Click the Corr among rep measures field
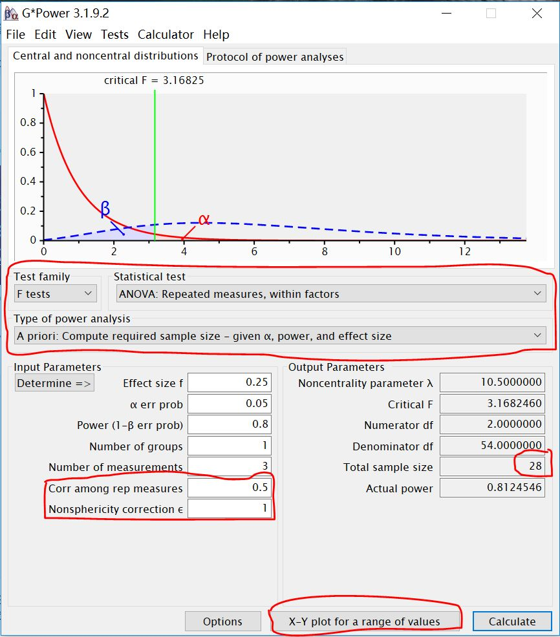560x637 pixels. pyautogui.click(x=230, y=488)
